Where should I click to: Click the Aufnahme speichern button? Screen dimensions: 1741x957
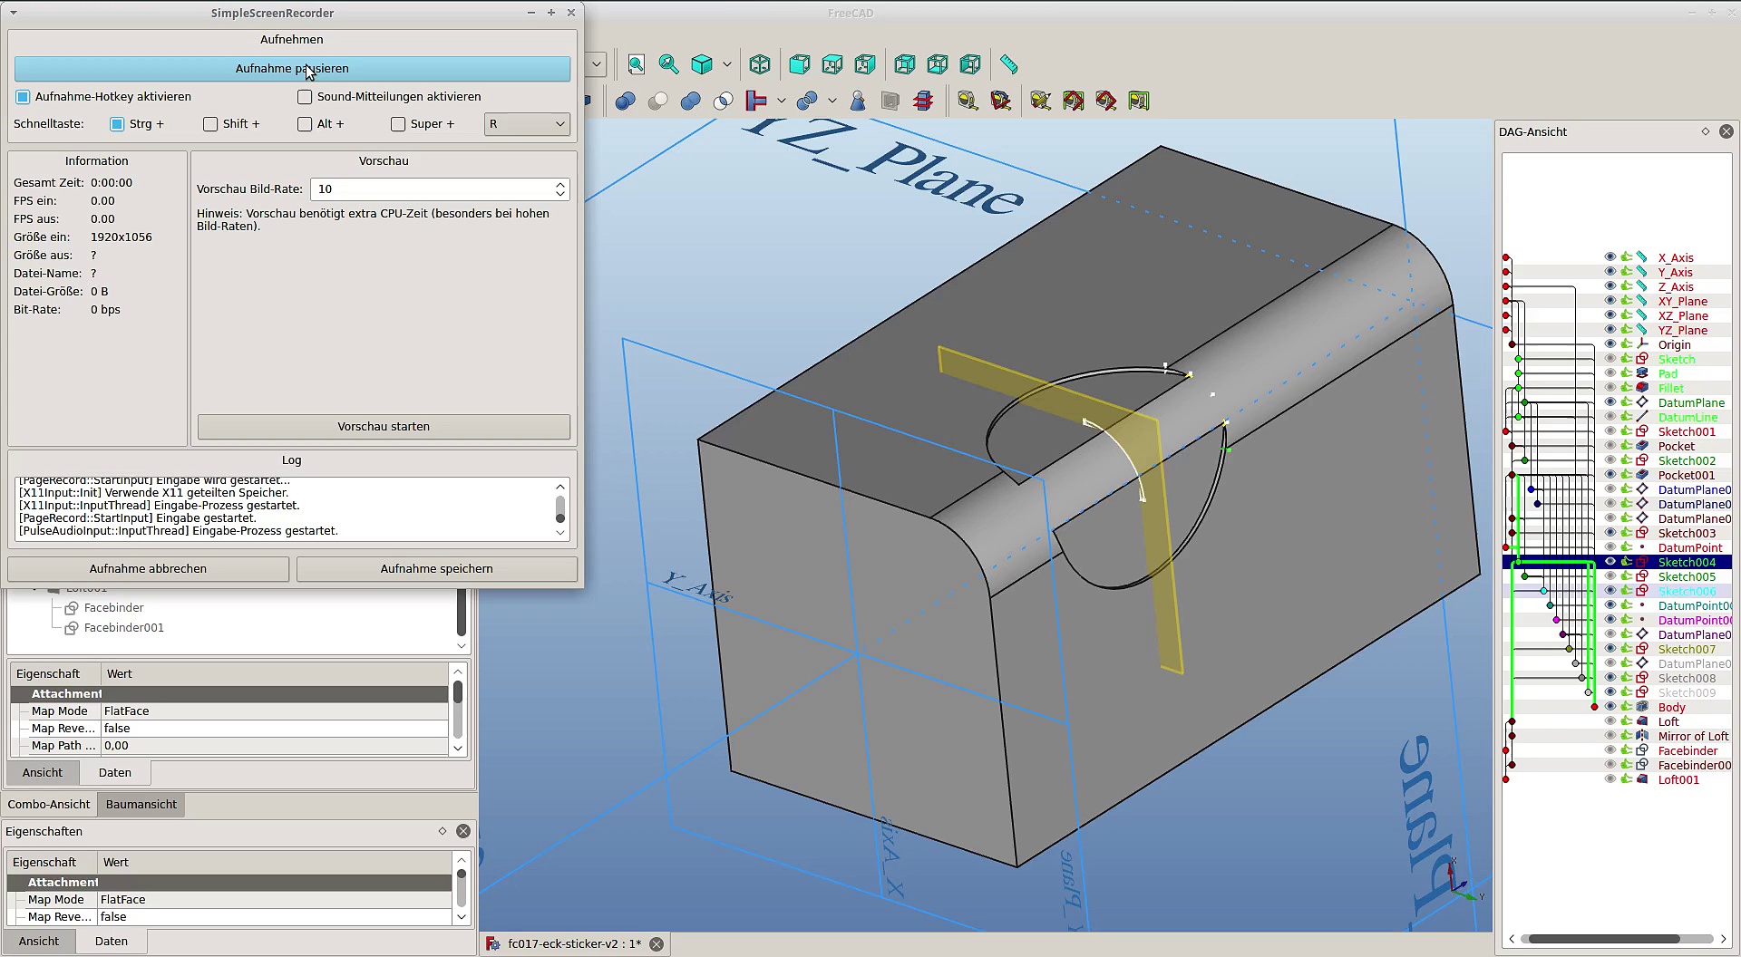436,569
